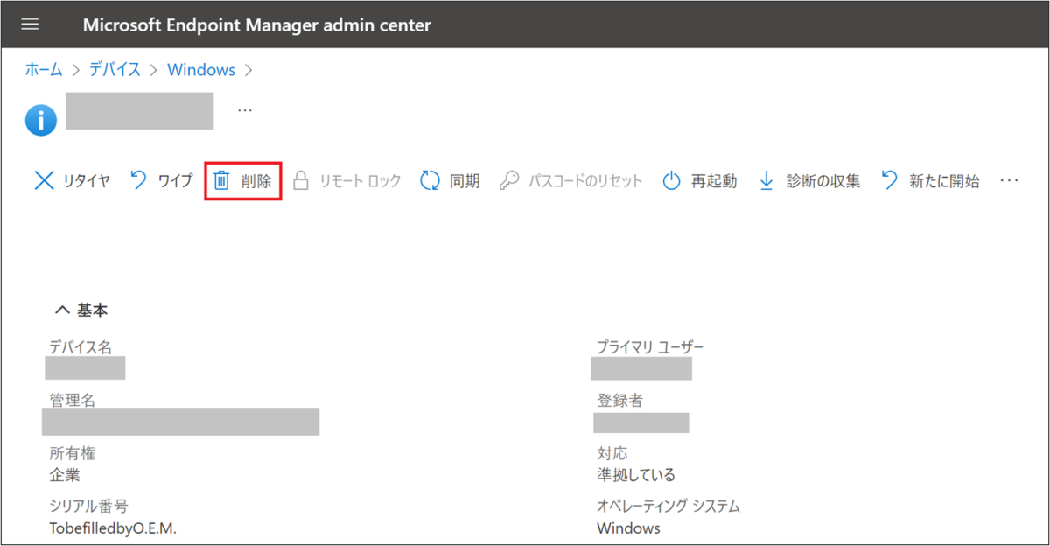The width and height of the screenshot is (1050, 546).
Task: Click the Windows operating system value
Action: (x=628, y=528)
